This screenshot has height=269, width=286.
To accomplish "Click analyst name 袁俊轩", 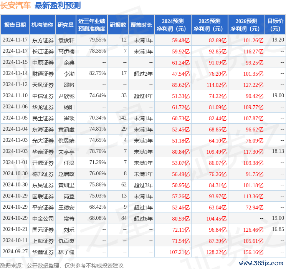I will [66, 40].
